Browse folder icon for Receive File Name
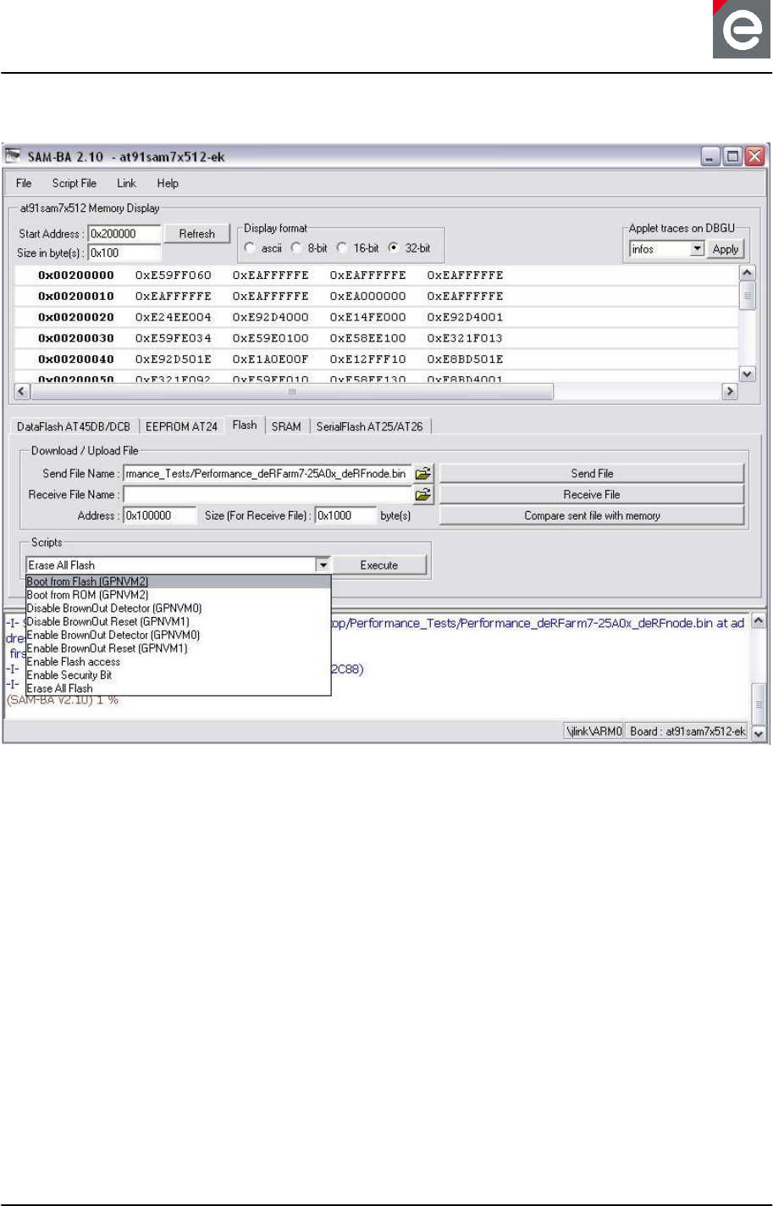773x1206 pixels. tap(423, 495)
